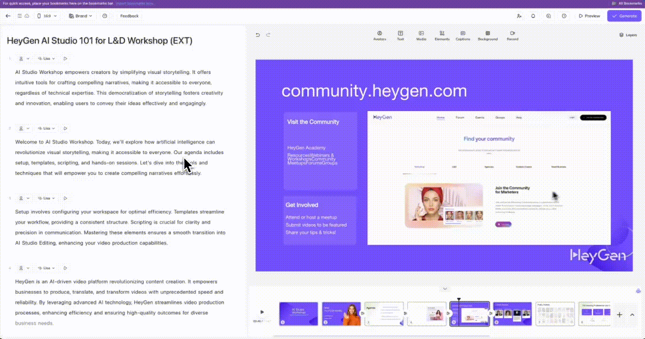
Task: Open the avatar dropdown for scene 3
Action: coord(24,198)
